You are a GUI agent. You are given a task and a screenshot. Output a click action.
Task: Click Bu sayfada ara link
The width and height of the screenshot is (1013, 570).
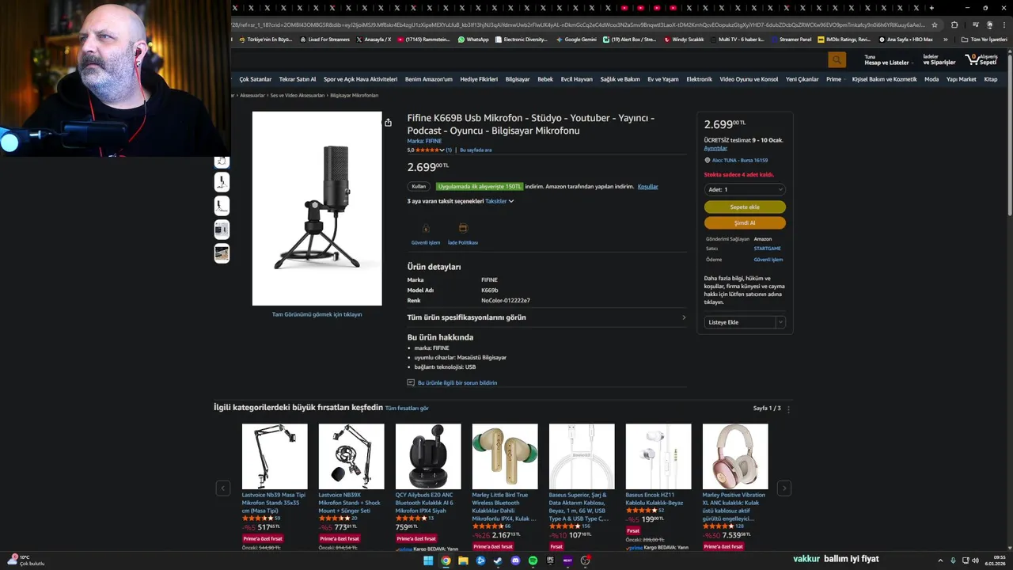(x=476, y=150)
